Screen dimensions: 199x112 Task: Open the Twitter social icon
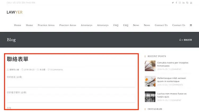(173, 3)
